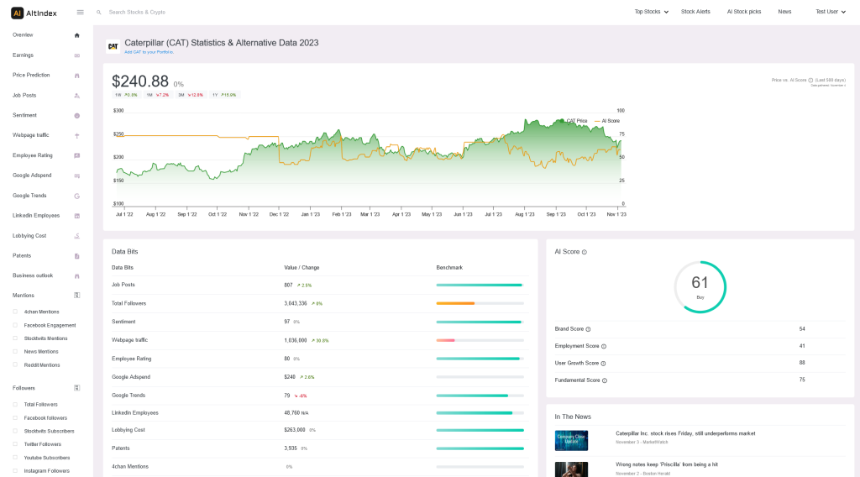The width and height of the screenshot is (860, 477).
Task: Click Price vs. AI Score info icon
Action: tap(810, 80)
